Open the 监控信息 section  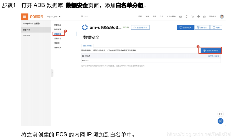point(58,38)
